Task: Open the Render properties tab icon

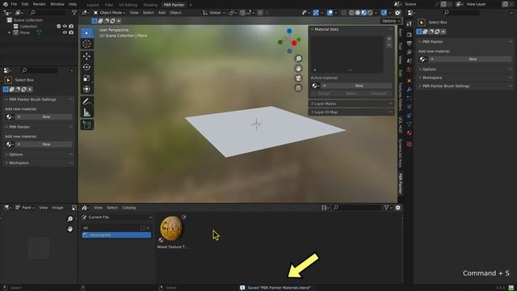Action: pos(410,35)
